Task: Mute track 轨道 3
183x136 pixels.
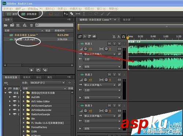Action: (x=109, y=105)
